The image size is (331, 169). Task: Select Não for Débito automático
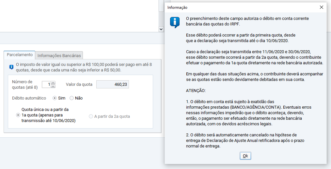(x=72, y=98)
